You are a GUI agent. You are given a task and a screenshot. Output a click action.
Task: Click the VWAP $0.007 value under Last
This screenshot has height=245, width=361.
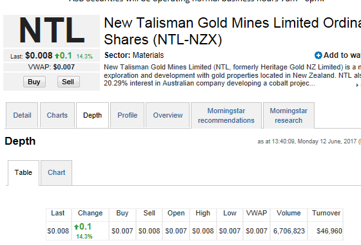(64, 67)
